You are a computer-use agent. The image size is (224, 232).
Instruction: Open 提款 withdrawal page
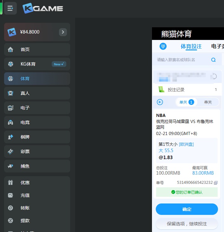pos(37,221)
